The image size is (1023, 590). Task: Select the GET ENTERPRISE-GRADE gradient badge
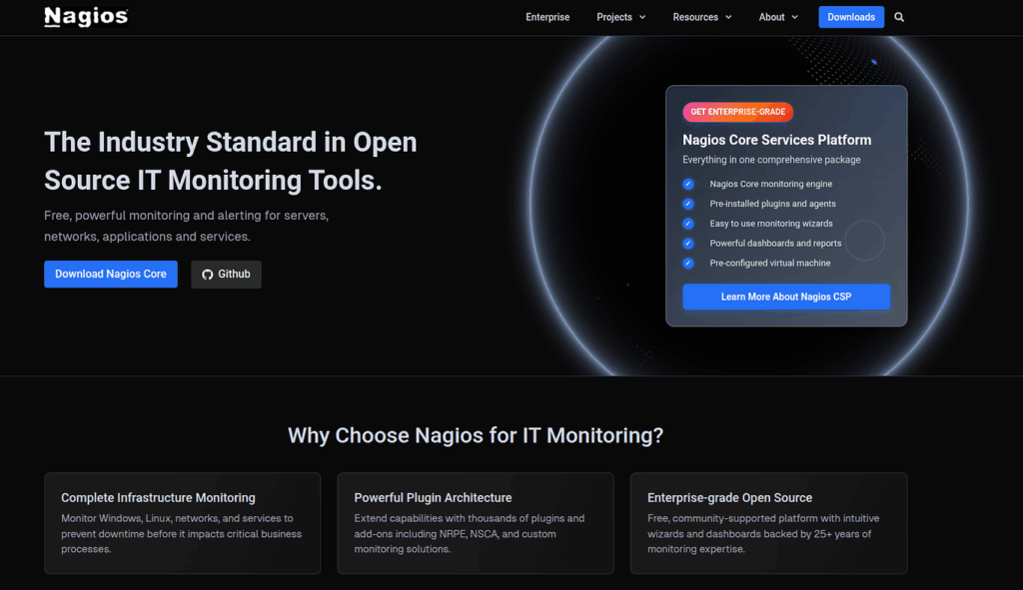tap(737, 112)
